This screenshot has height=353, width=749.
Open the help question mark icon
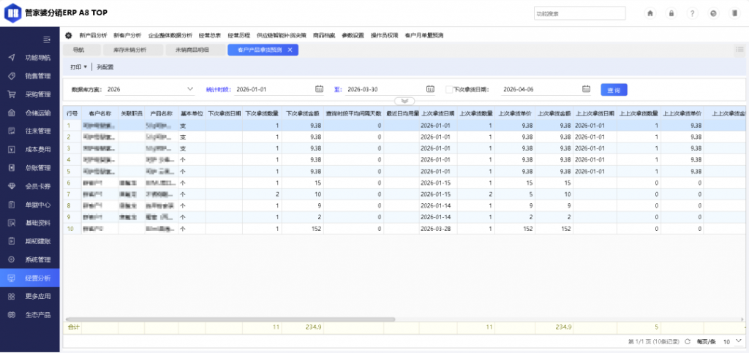692,13
